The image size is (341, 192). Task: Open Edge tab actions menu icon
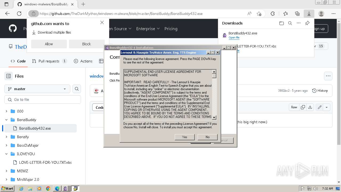[x=6, y=4]
